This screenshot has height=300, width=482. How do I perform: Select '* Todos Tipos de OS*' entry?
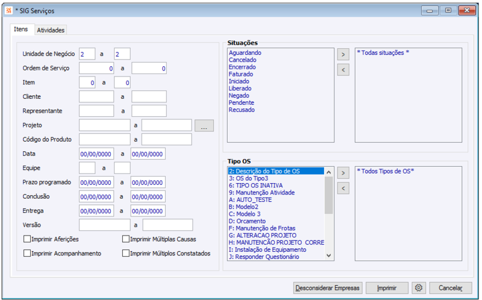(386, 171)
